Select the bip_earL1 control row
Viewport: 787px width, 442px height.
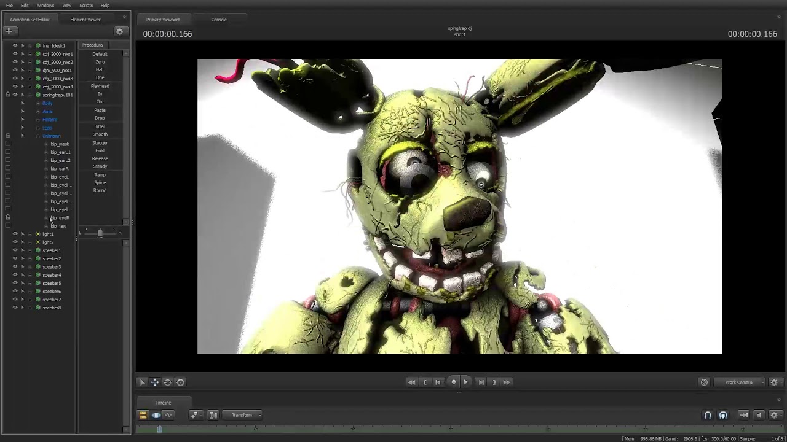coord(60,152)
